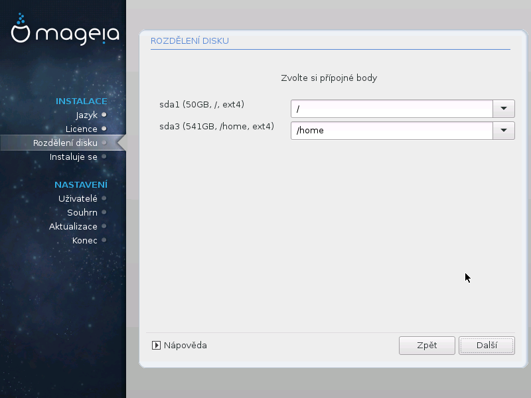The image size is (531, 398).
Task: Open the sda3 mount point dropdown arrow
Action: 504,131
